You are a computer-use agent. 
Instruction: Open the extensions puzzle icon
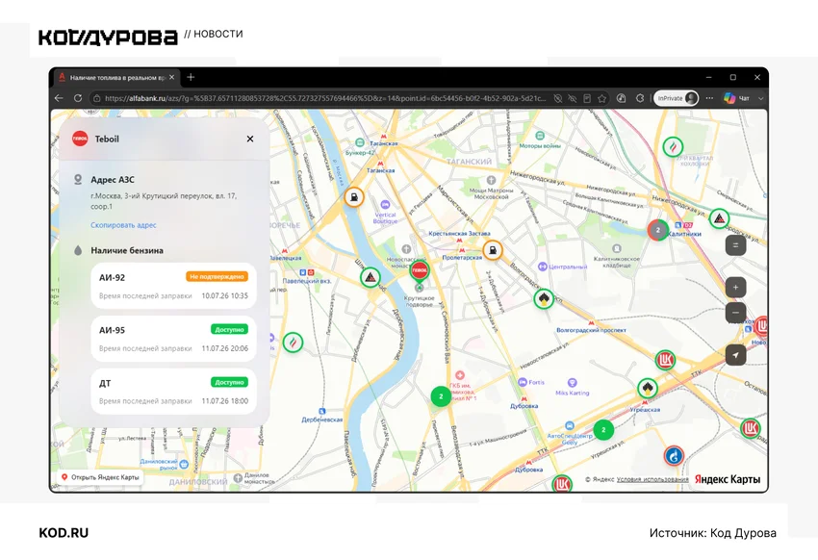click(640, 98)
